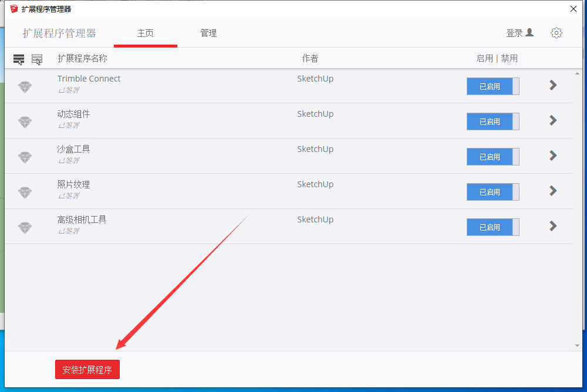
Task: Click the SketchUp logo in the title bar
Action: pyautogui.click(x=14, y=9)
